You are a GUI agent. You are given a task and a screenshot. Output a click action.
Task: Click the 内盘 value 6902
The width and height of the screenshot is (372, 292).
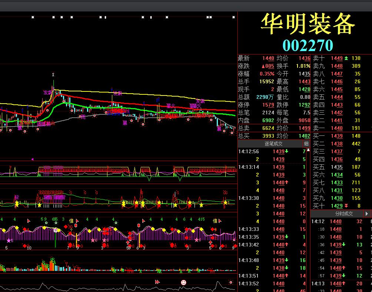click(268, 120)
